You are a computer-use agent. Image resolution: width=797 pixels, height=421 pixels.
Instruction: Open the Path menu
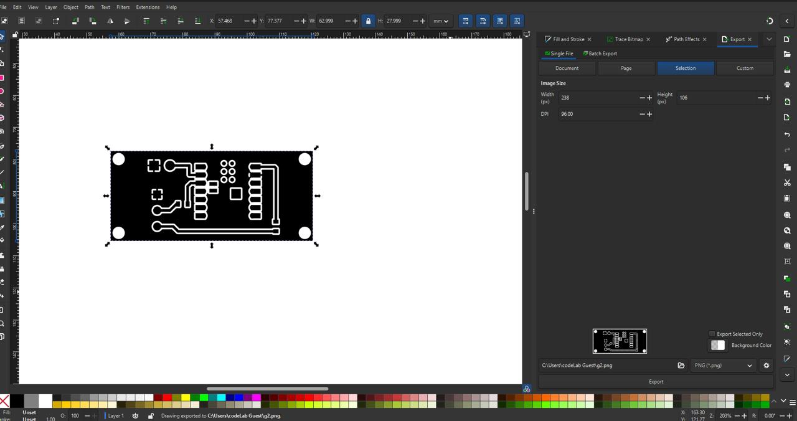[x=90, y=7]
